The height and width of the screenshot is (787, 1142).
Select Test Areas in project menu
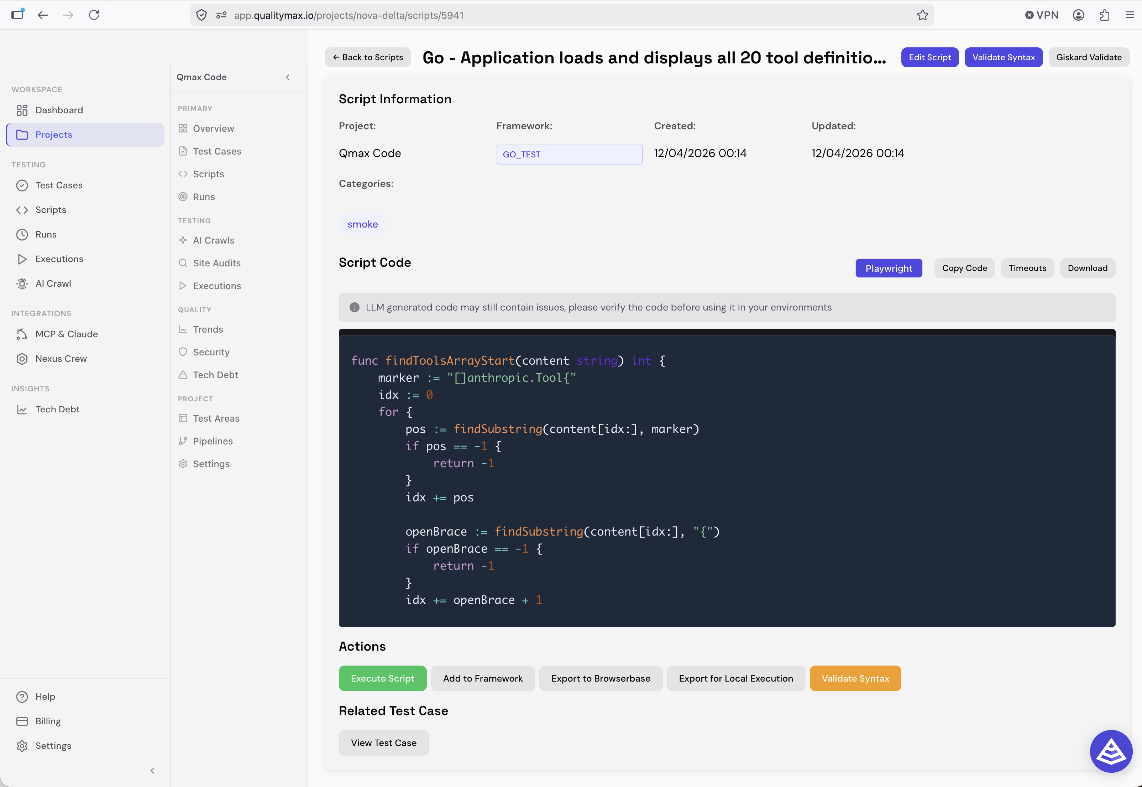pos(216,418)
